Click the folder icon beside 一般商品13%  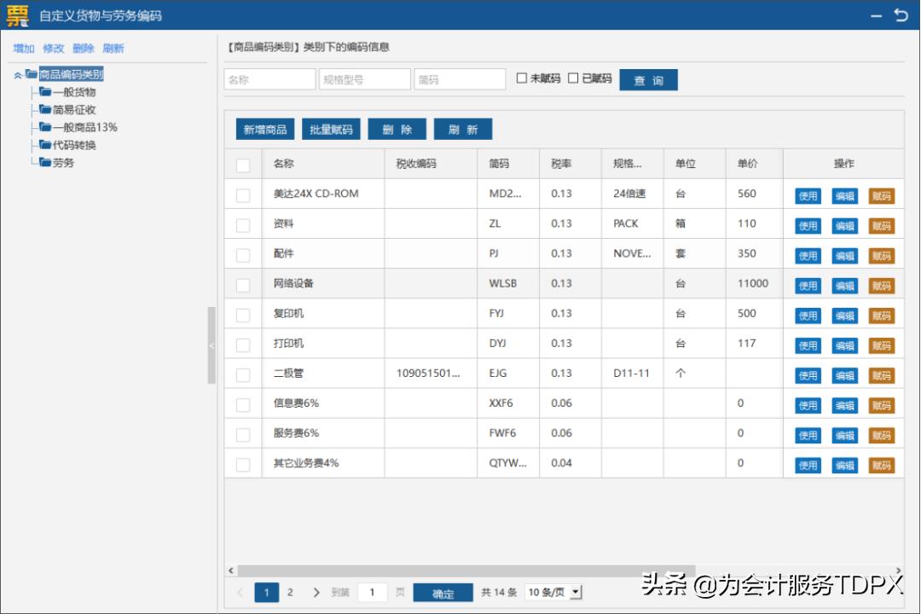(47, 126)
